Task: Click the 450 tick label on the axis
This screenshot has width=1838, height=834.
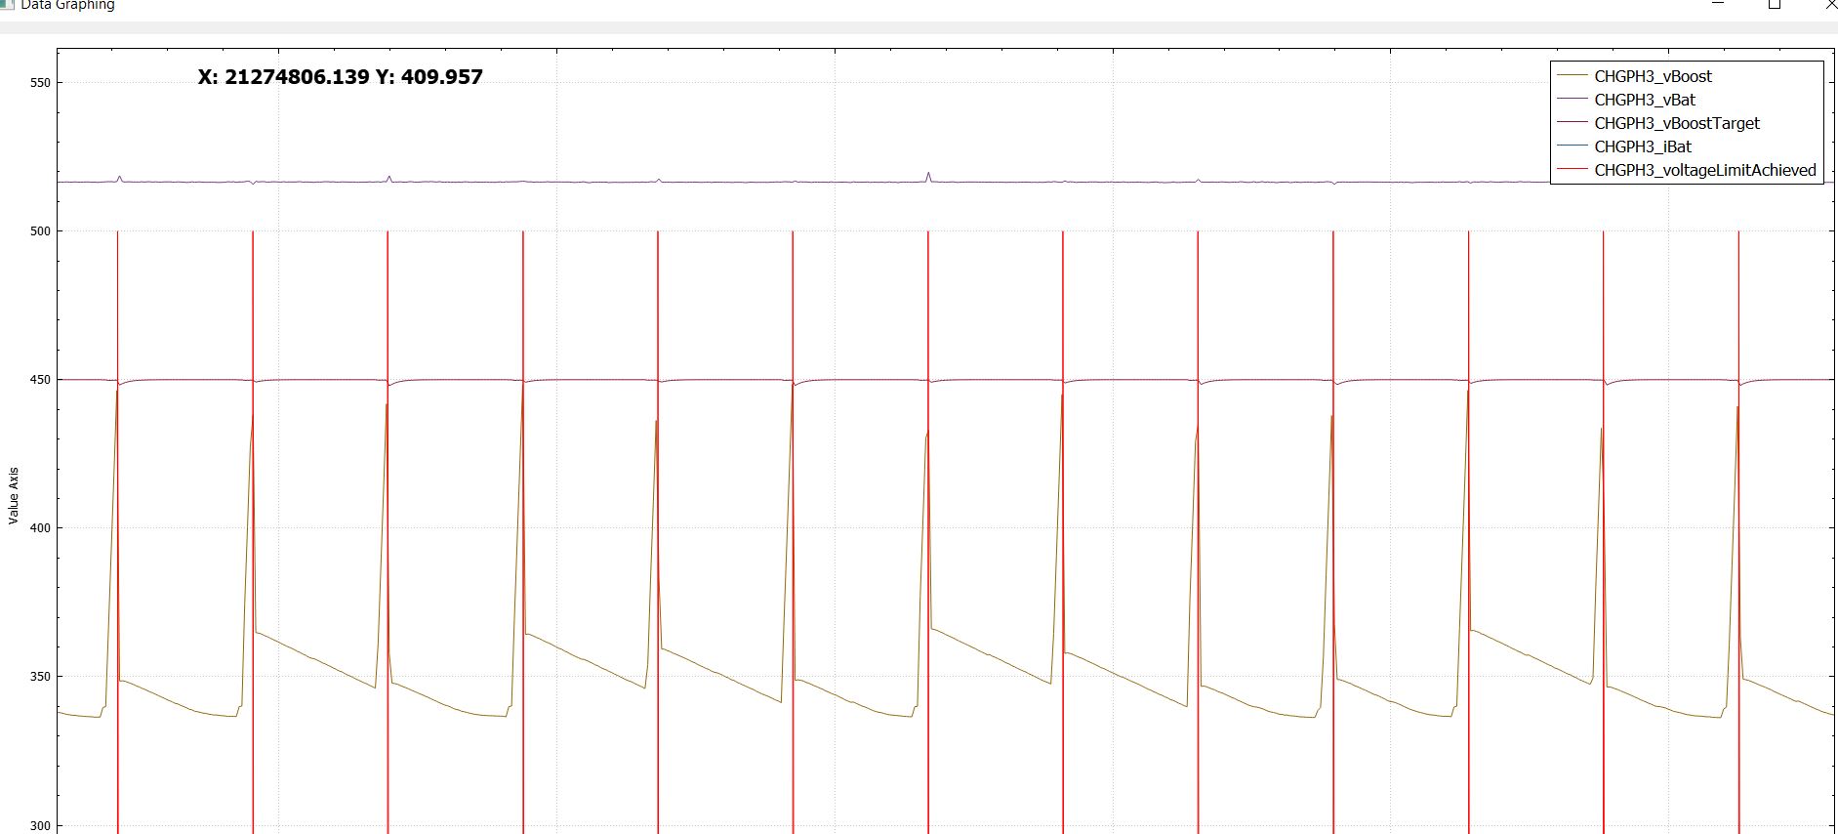Action: click(40, 380)
